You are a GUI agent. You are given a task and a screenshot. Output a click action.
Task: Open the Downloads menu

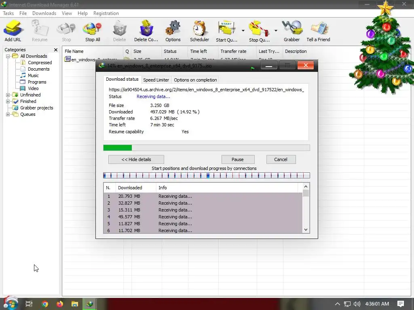(44, 13)
